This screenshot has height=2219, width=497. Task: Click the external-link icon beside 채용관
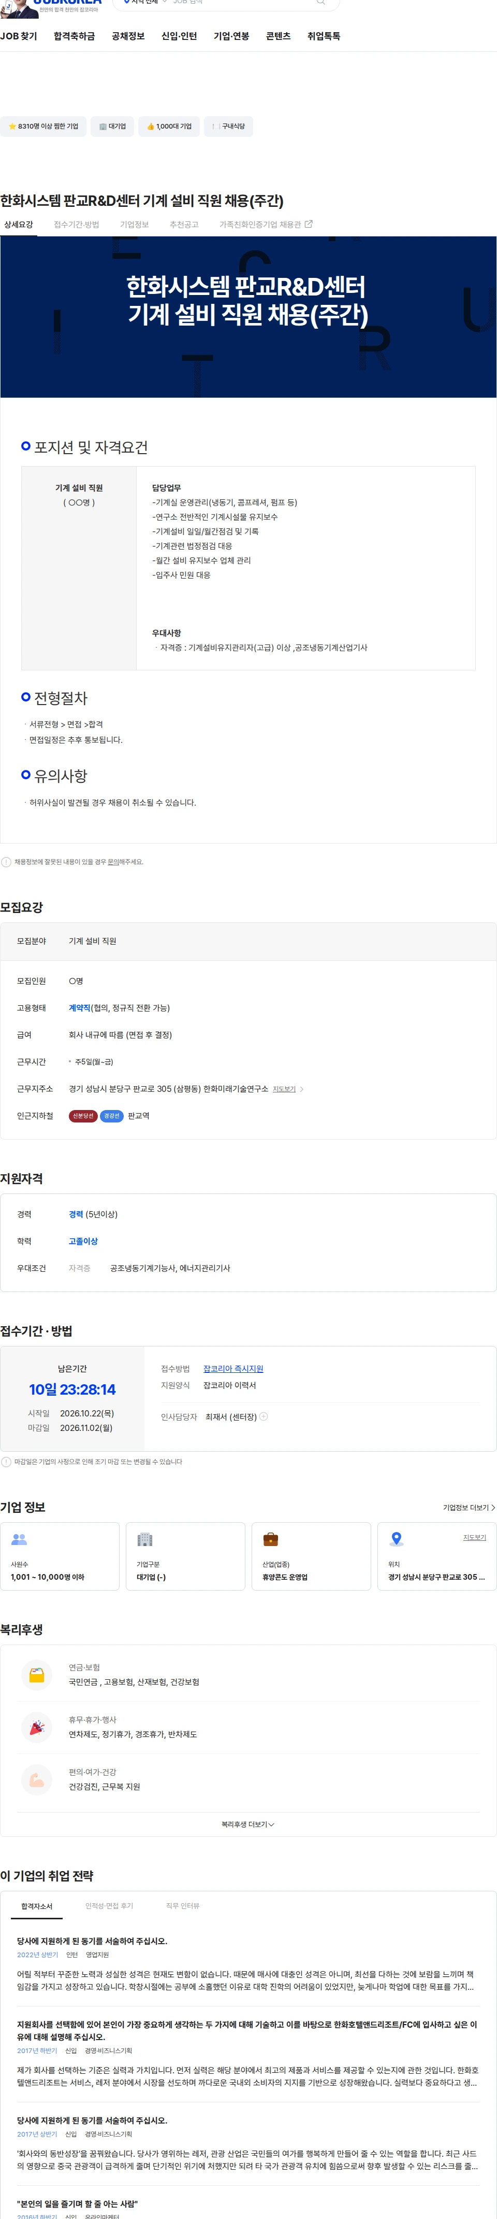pyautogui.click(x=309, y=224)
